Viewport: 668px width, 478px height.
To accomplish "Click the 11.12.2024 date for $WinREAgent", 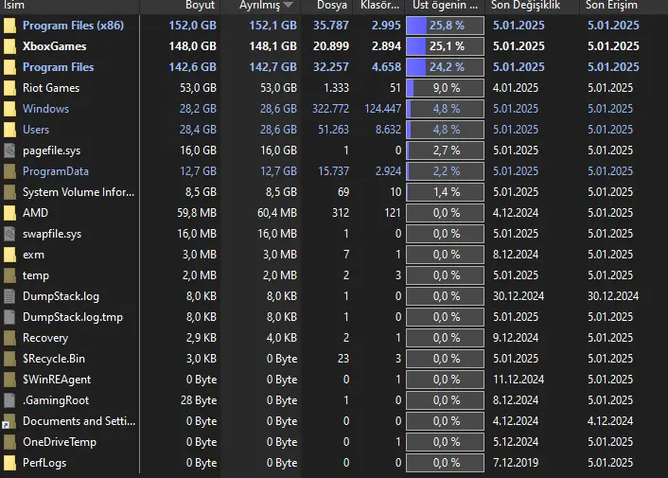I will click(x=519, y=380).
